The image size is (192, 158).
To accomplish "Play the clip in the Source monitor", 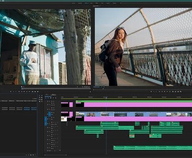I will tap(24, 91).
